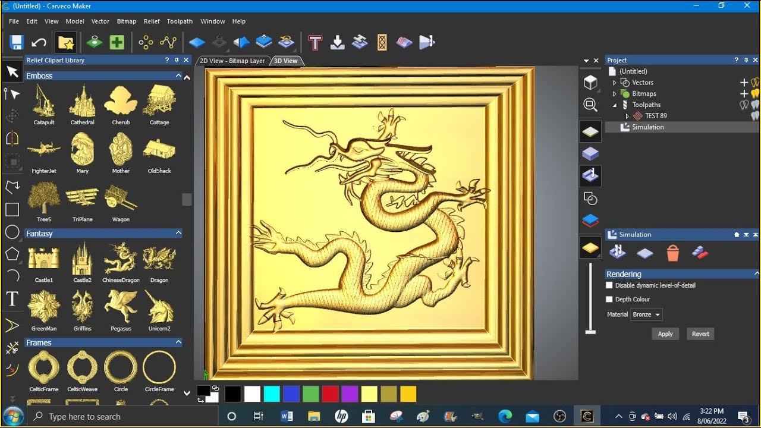Click the zoom magnifier view icon
The image size is (761, 428).
pos(590,105)
